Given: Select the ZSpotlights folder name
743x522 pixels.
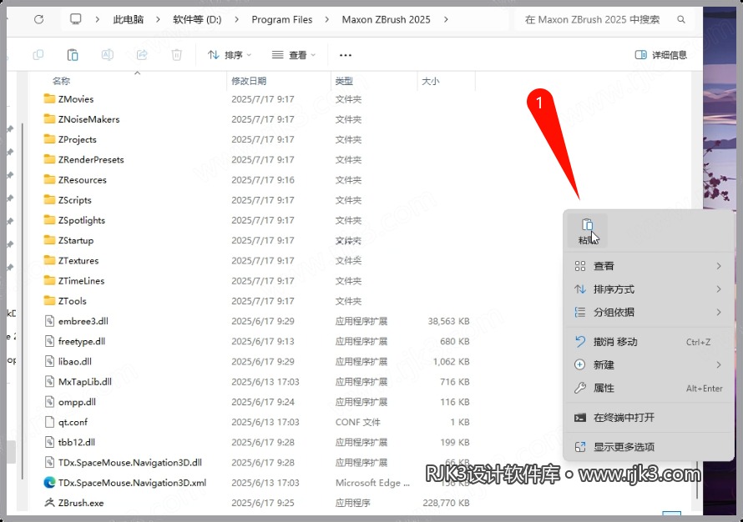Looking at the screenshot, I should coord(82,220).
